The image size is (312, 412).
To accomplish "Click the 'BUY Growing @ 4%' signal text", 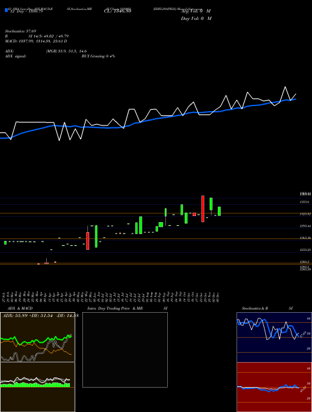I will [x=98, y=56].
